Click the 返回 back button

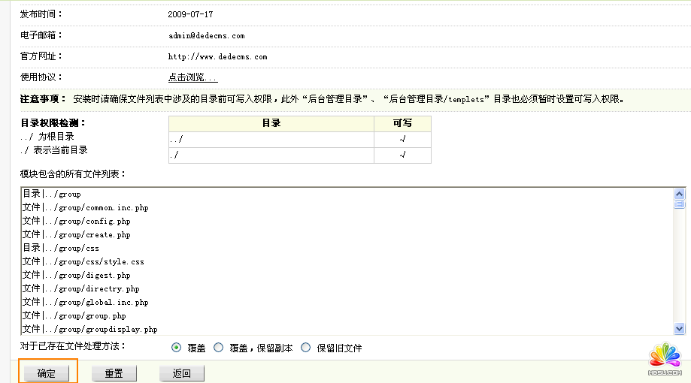tap(181, 373)
